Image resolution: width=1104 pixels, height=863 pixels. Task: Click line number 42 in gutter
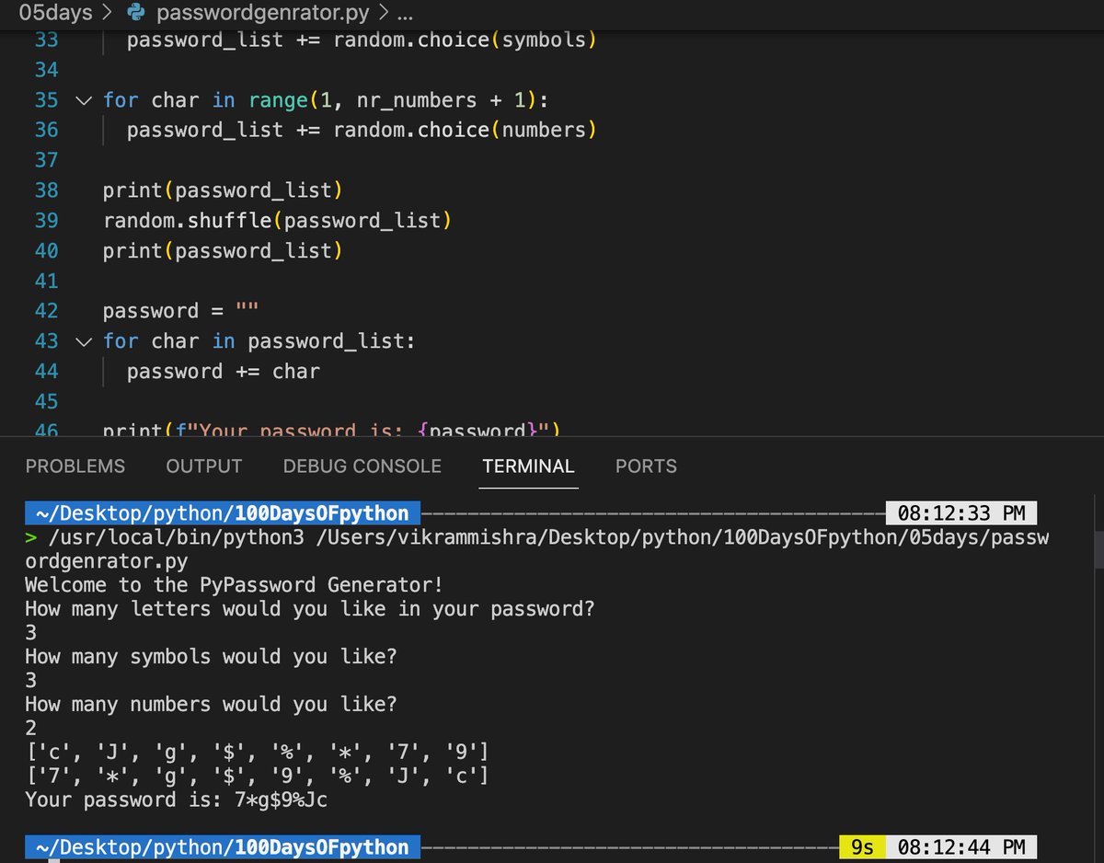pos(46,310)
